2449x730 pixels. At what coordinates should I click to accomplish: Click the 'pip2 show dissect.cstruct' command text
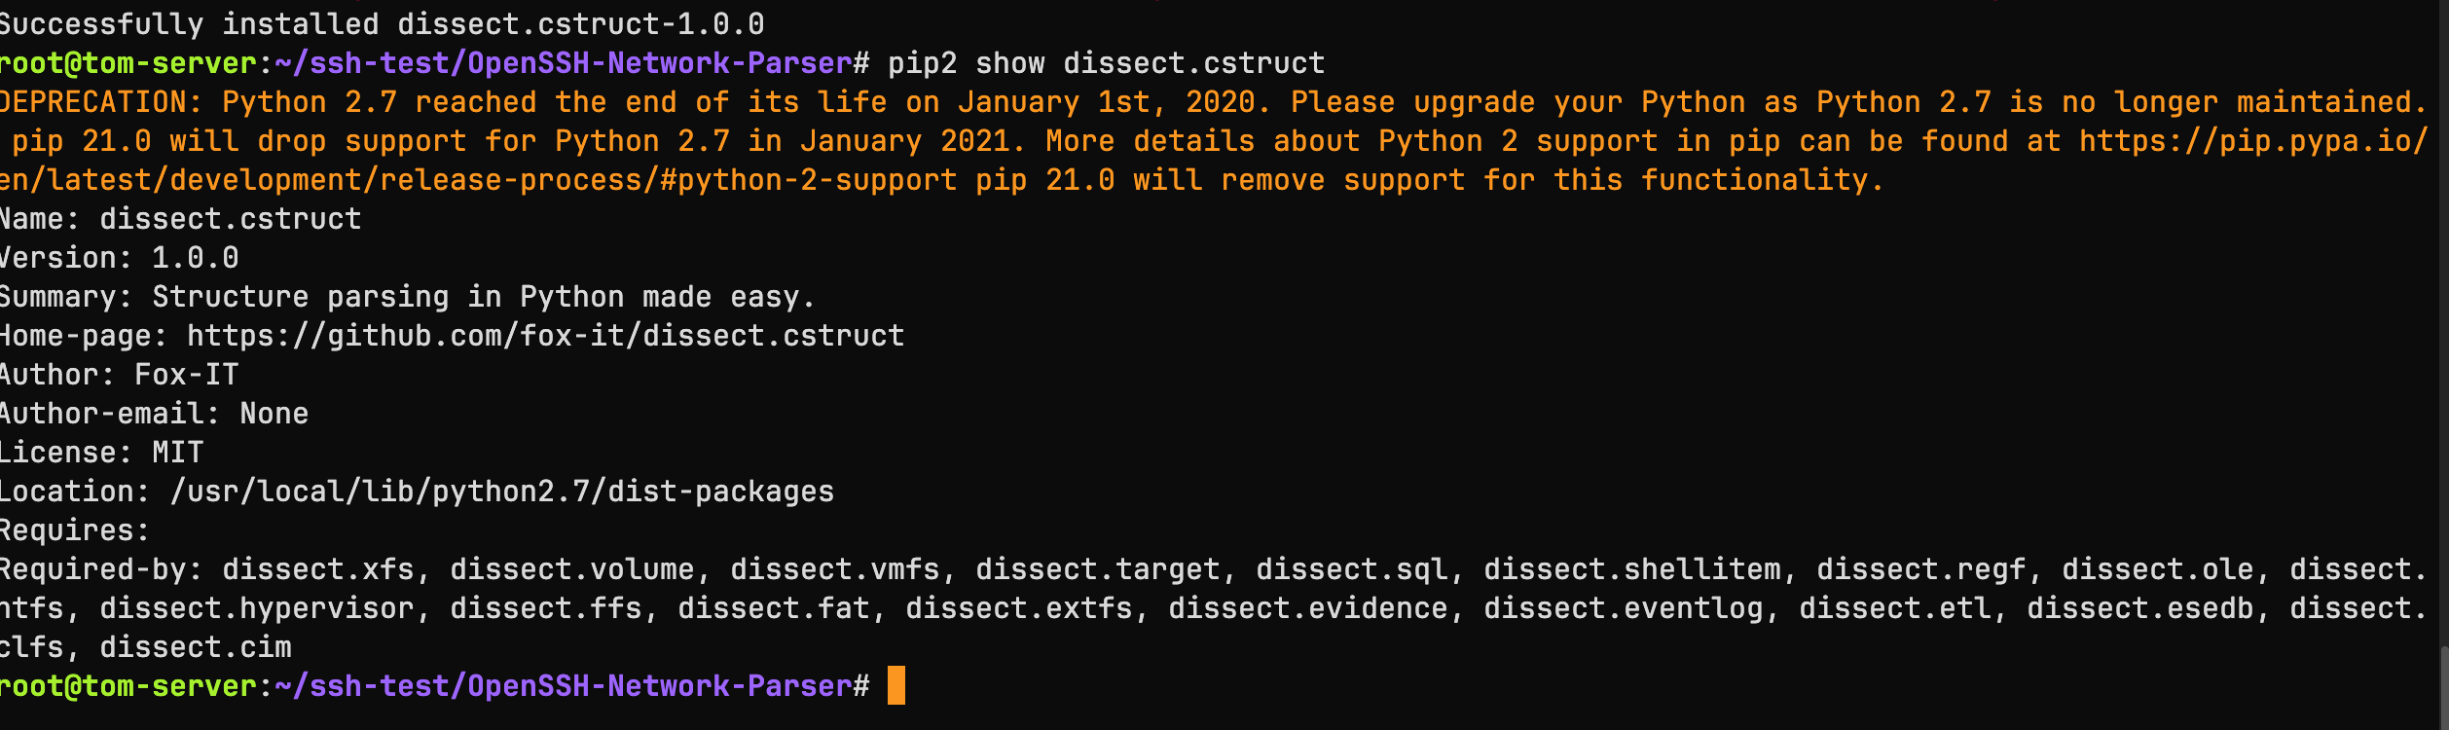pyautogui.click(x=1106, y=63)
